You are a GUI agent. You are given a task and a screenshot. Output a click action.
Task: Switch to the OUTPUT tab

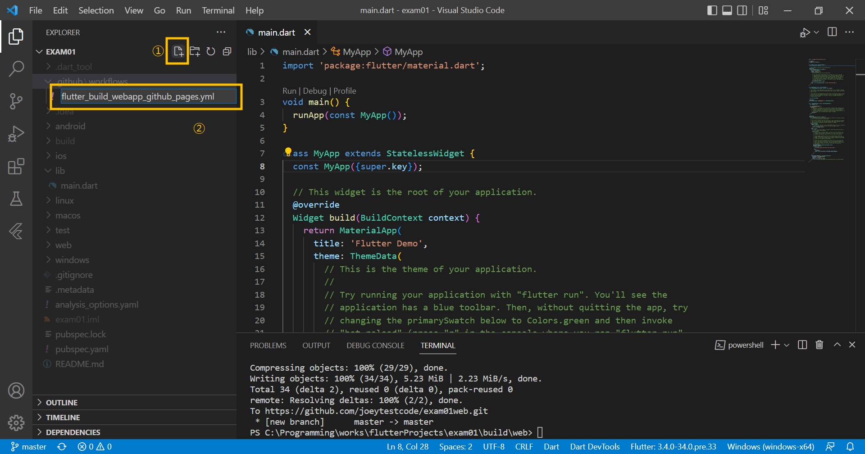click(x=316, y=345)
